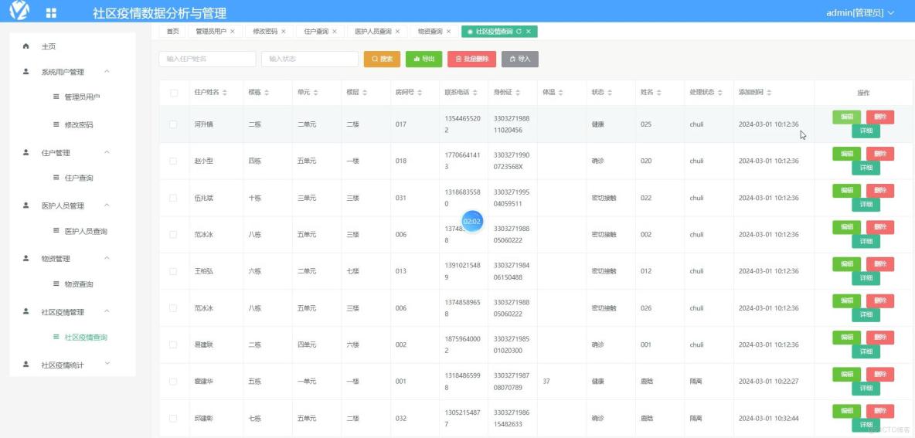This screenshot has width=915, height=438.
Task: Close the 住户查询 tab with its X
Action: point(335,32)
